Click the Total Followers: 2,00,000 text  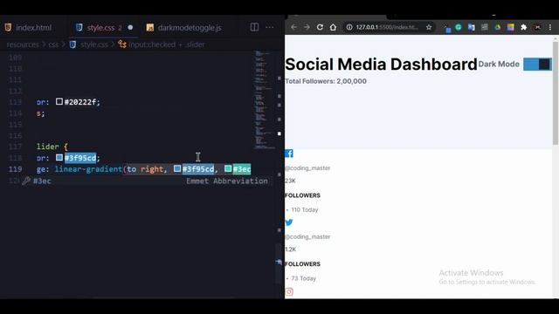pyautogui.click(x=326, y=81)
